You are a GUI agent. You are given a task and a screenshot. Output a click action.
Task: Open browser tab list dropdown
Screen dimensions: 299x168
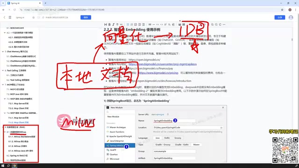click(x=3, y=3)
